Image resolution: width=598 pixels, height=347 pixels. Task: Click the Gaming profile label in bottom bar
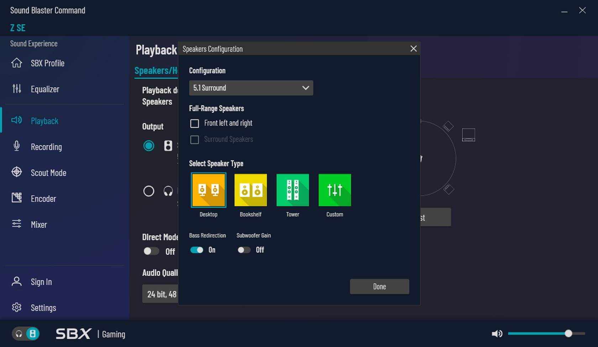(114, 334)
